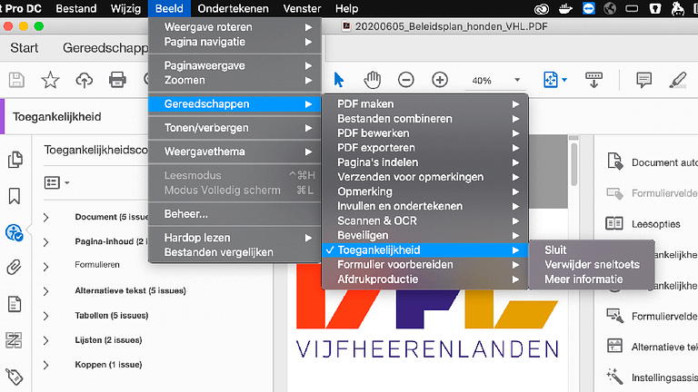This screenshot has height=392, width=698.
Task: Choose PDF maken in submenu
Action: 424,104
